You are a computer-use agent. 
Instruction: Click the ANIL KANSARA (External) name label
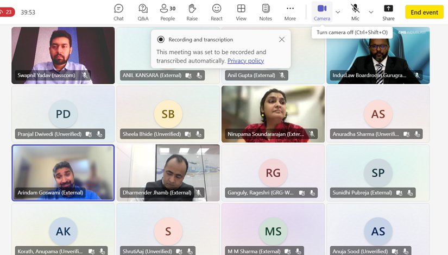(x=152, y=75)
